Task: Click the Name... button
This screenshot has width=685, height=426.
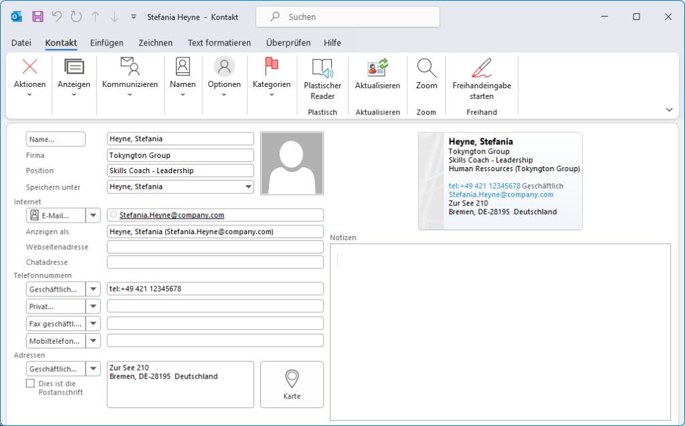Action: pos(56,139)
